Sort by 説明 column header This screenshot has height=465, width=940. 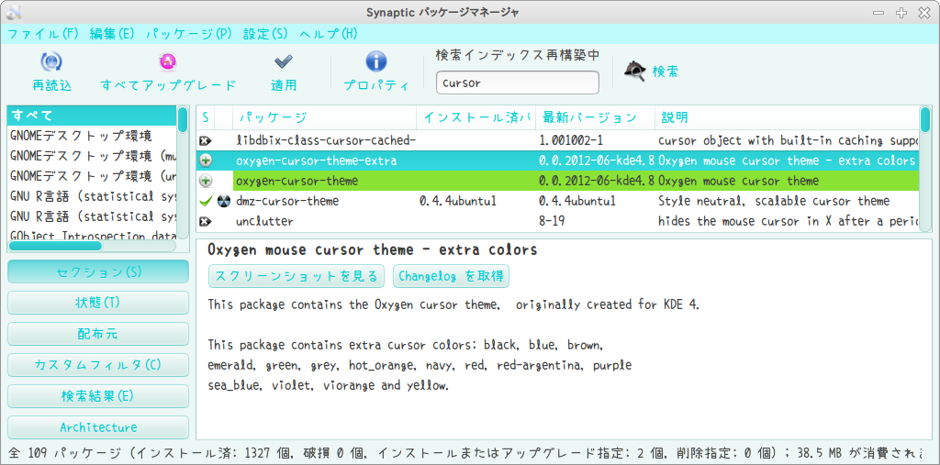click(x=786, y=117)
